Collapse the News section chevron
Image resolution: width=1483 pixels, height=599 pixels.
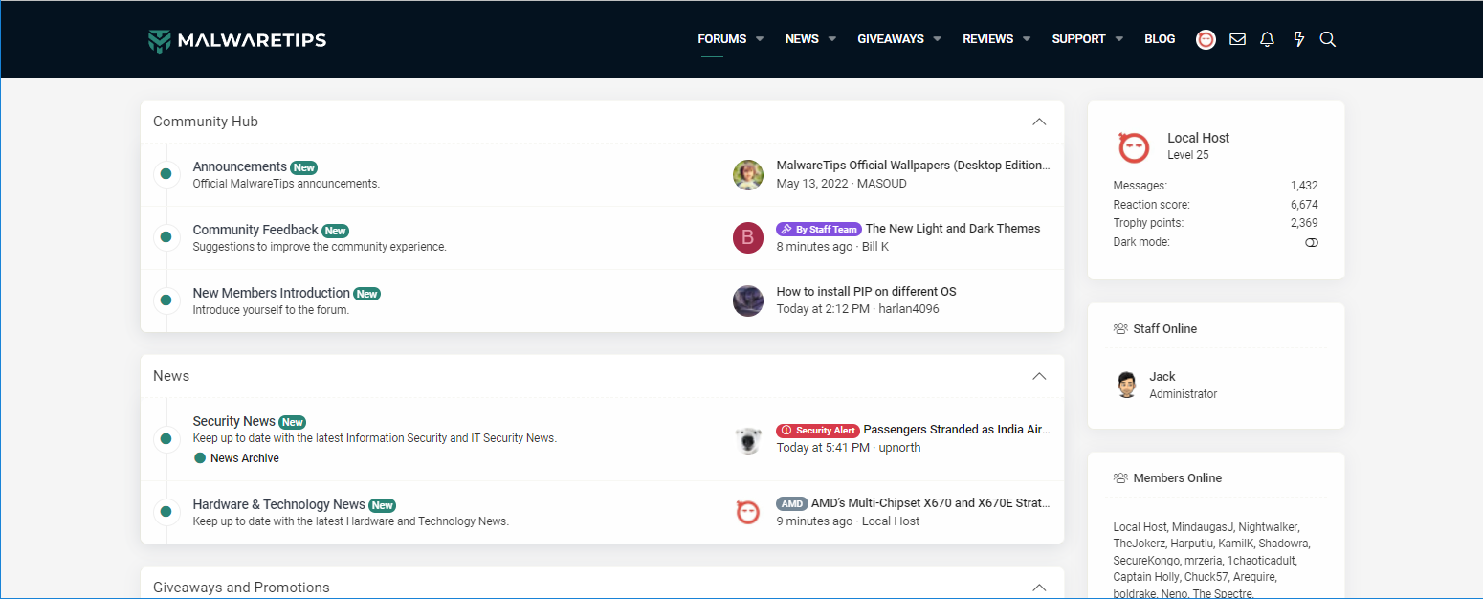click(x=1040, y=377)
